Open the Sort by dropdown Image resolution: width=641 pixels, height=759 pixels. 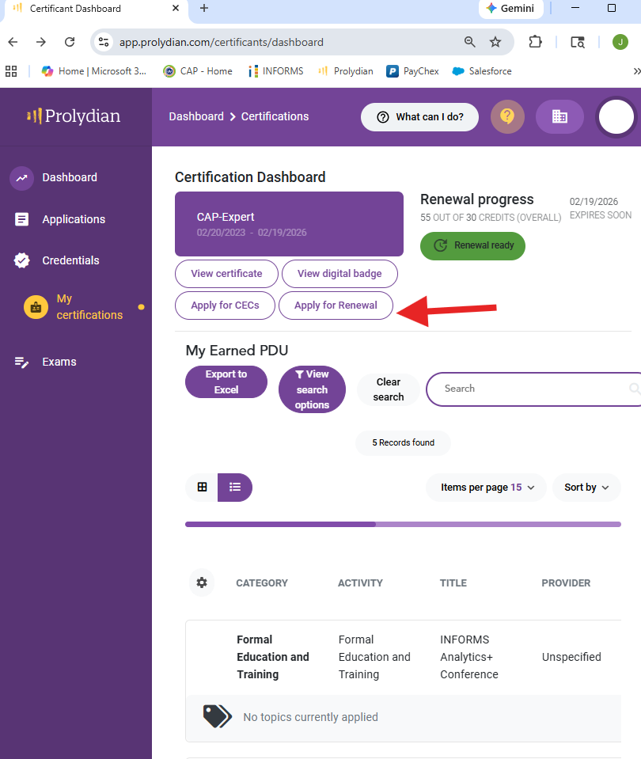tap(586, 488)
